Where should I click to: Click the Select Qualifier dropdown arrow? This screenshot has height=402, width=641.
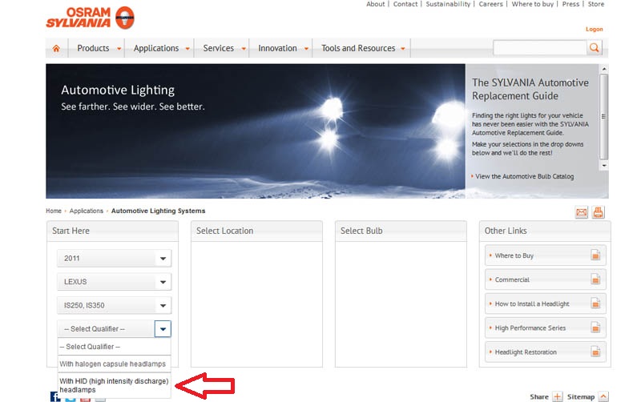point(163,329)
